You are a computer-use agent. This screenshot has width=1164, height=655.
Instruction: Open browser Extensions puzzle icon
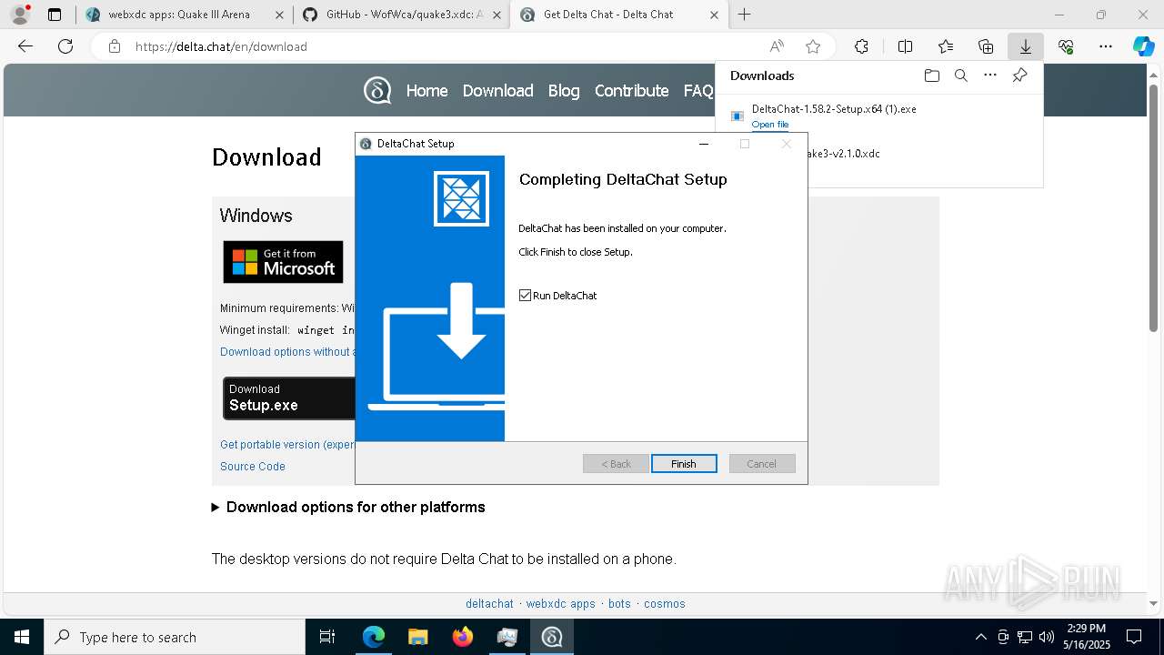(861, 46)
